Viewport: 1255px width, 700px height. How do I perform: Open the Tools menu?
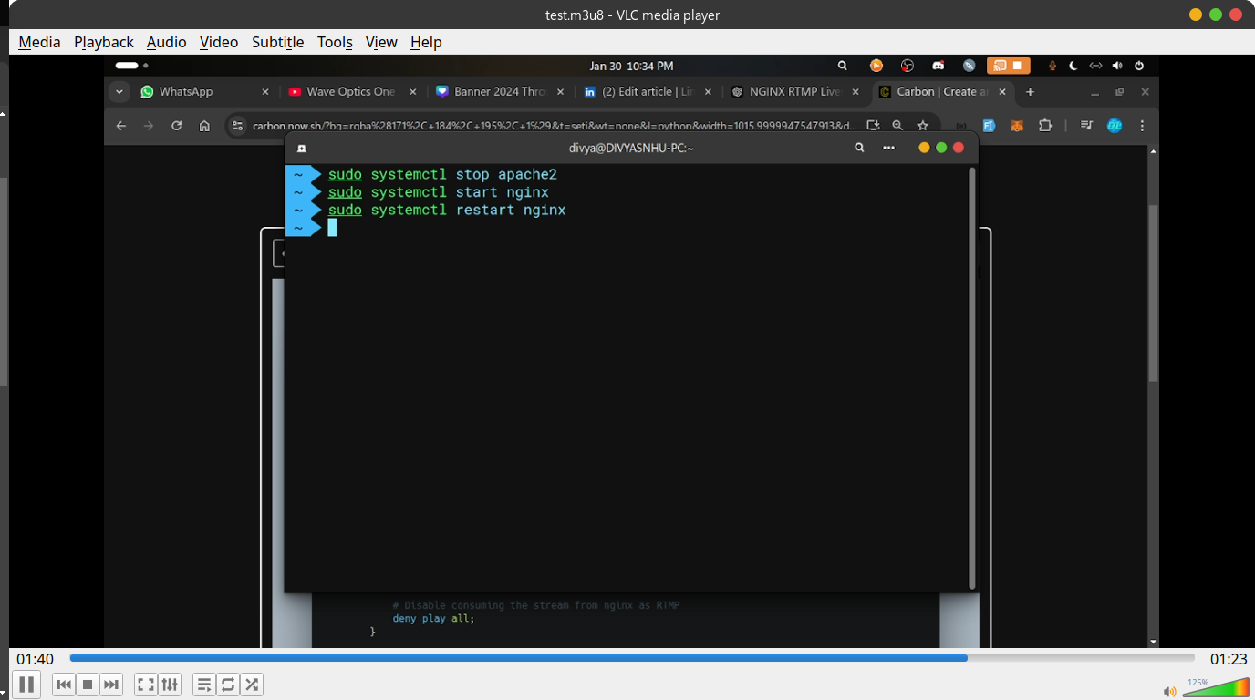click(x=335, y=42)
